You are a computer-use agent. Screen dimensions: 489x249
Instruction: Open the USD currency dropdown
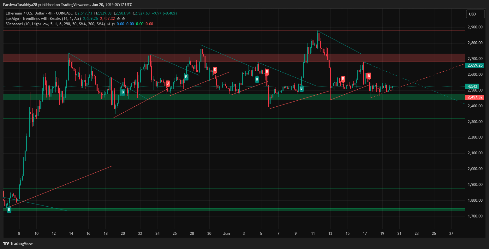[x=475, y=14]
